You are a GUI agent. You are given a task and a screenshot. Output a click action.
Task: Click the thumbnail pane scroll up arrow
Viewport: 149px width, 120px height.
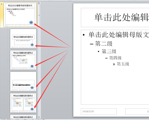(39, 3)
